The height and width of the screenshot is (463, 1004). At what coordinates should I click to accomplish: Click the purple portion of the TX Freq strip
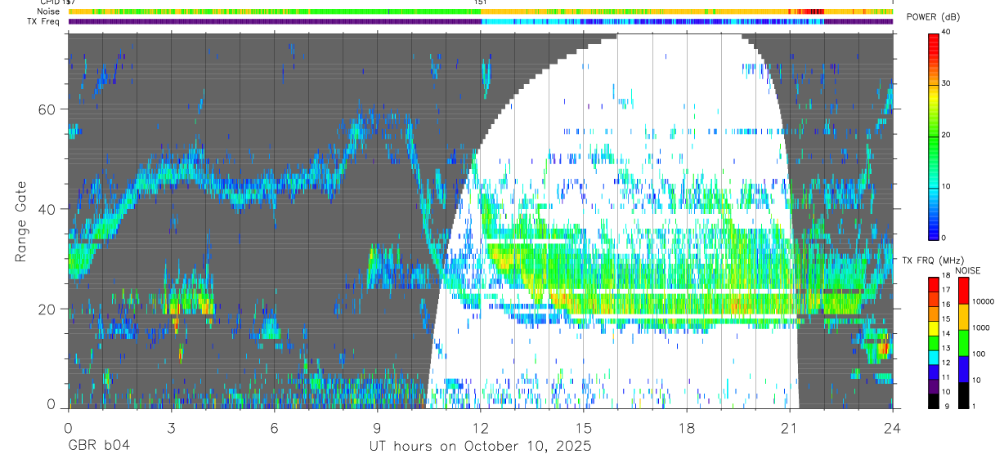[275, 21]
